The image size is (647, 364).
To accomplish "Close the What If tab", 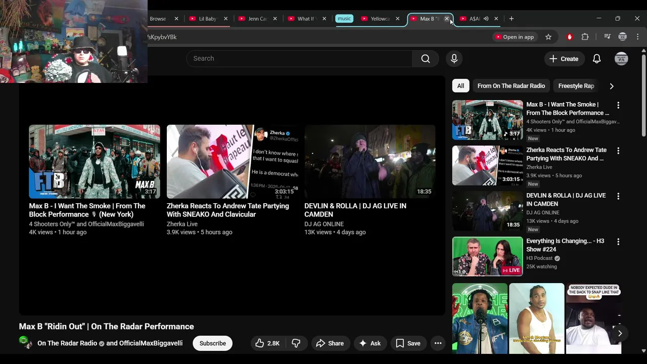I will click(324, 19).
